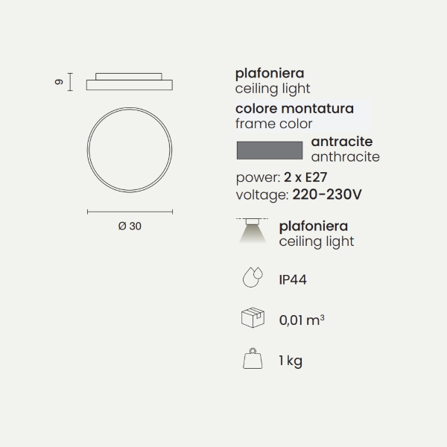The image size is (447, 447).
Task: Click the weight kettlebell icon
Action: [253, 359]
